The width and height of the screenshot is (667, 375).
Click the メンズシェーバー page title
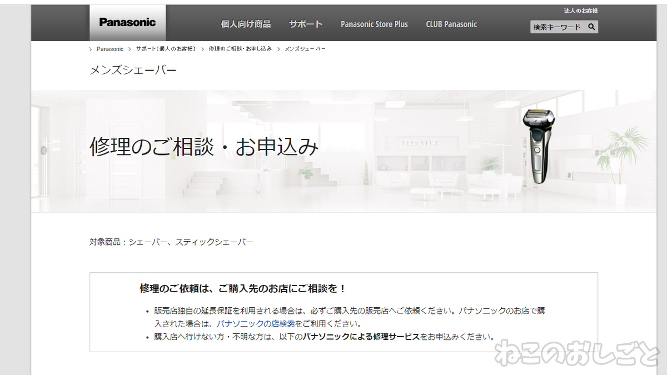click(133, 71)
